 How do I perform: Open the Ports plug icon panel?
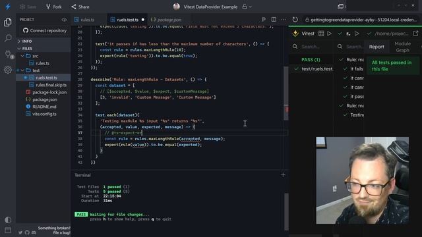click(8, 54)
